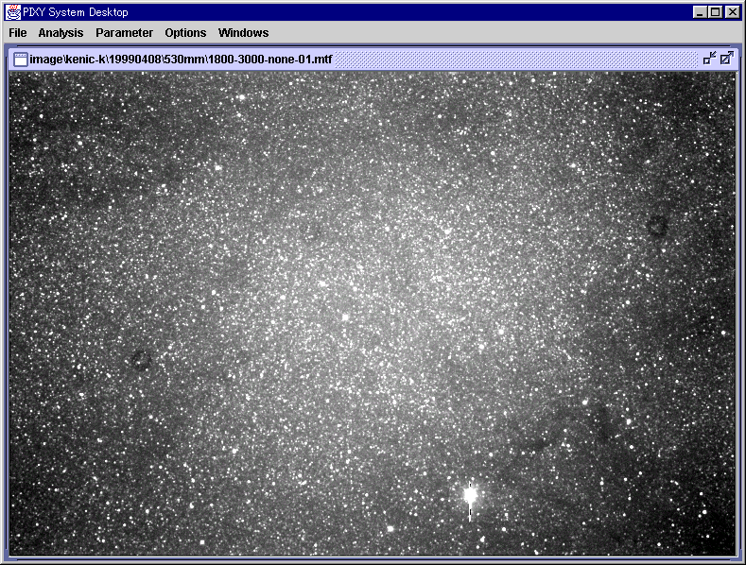Open the Options menu
Image resolution: width=746 pixels, height=565 pixels.
[x=185, y=33]
